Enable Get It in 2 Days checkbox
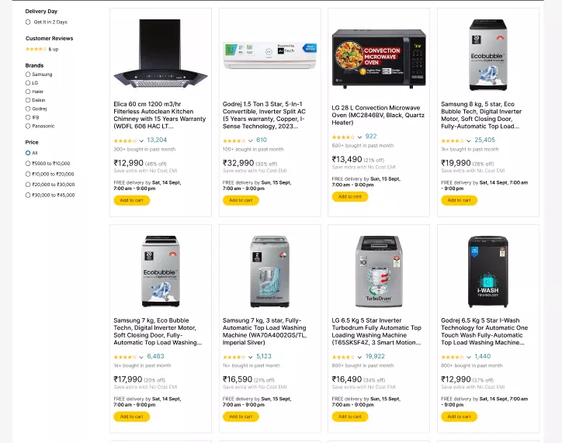 pyautogui.click(x=28, y=22)
